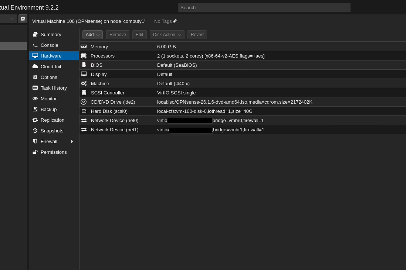Go to the Options tab
Viewport: 406px width, 270px height.
tap(54, 77)
